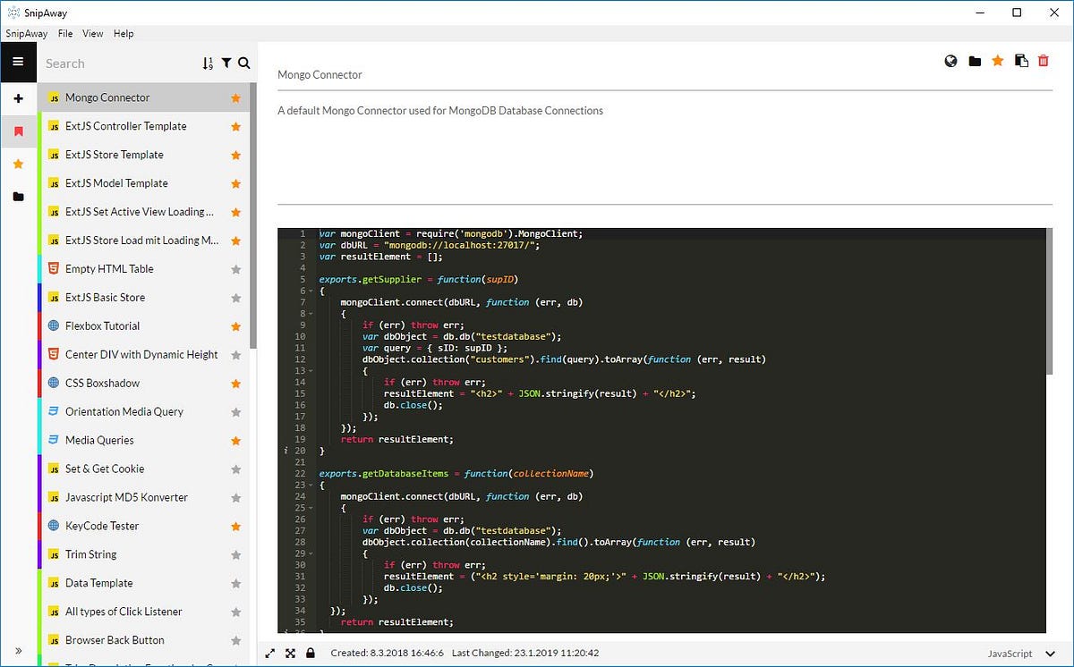Open a new snippet with the plus icon
The height and width of the screenshot is (667, 1074).
tap(19, 98)
